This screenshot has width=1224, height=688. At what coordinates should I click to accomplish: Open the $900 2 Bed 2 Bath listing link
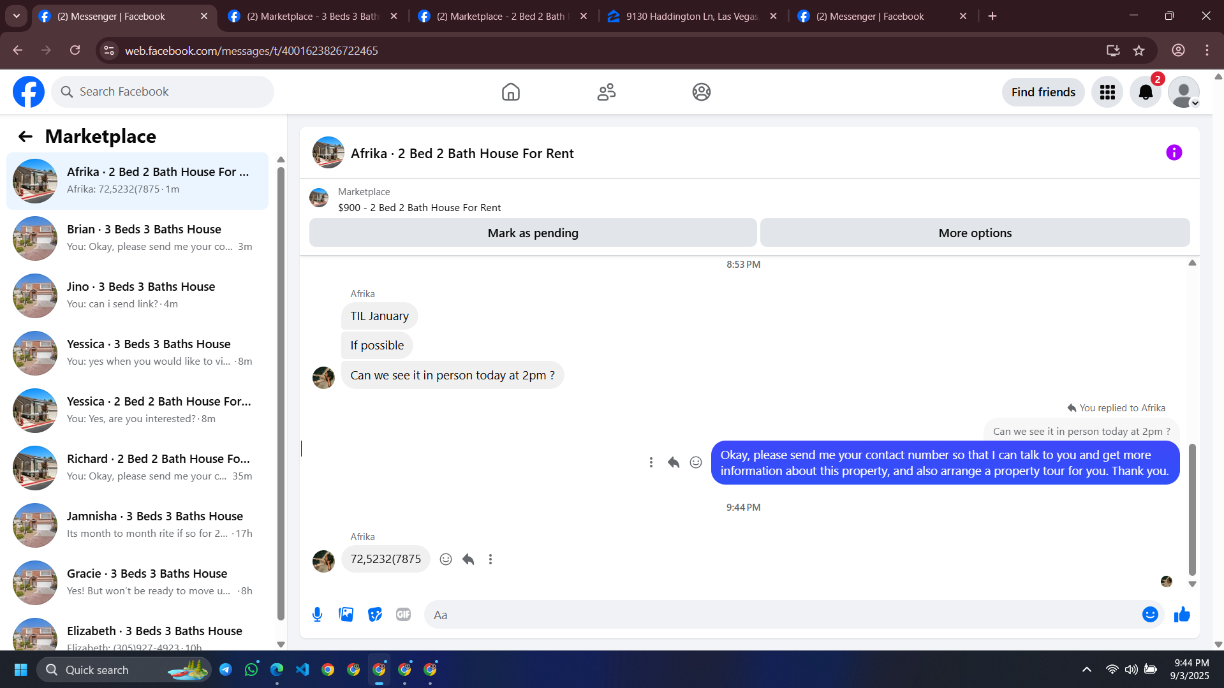point(419,208)
